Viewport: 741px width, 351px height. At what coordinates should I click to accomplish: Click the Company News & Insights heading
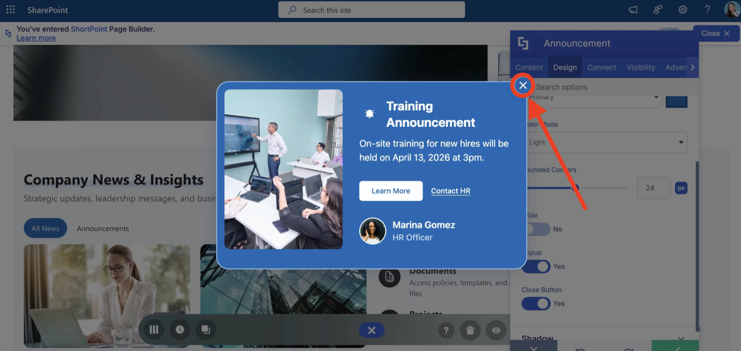point(114,180)
